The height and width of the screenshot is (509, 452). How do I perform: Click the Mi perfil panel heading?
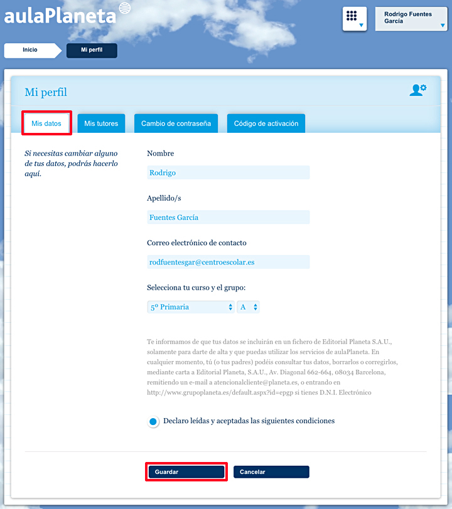46,93
